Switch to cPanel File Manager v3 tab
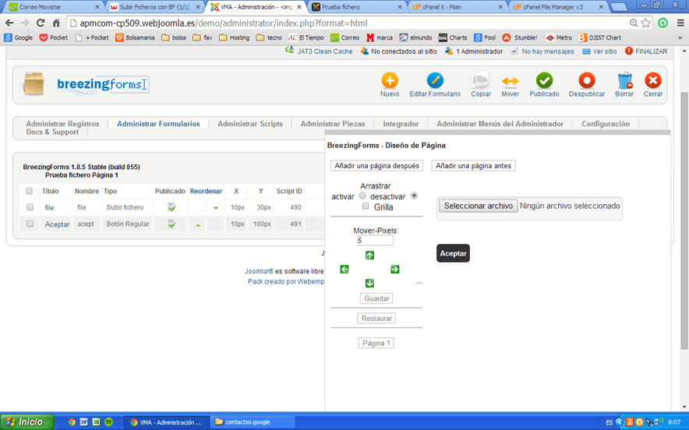The width and height of the screenshot is (689, 430). [558, 7]
